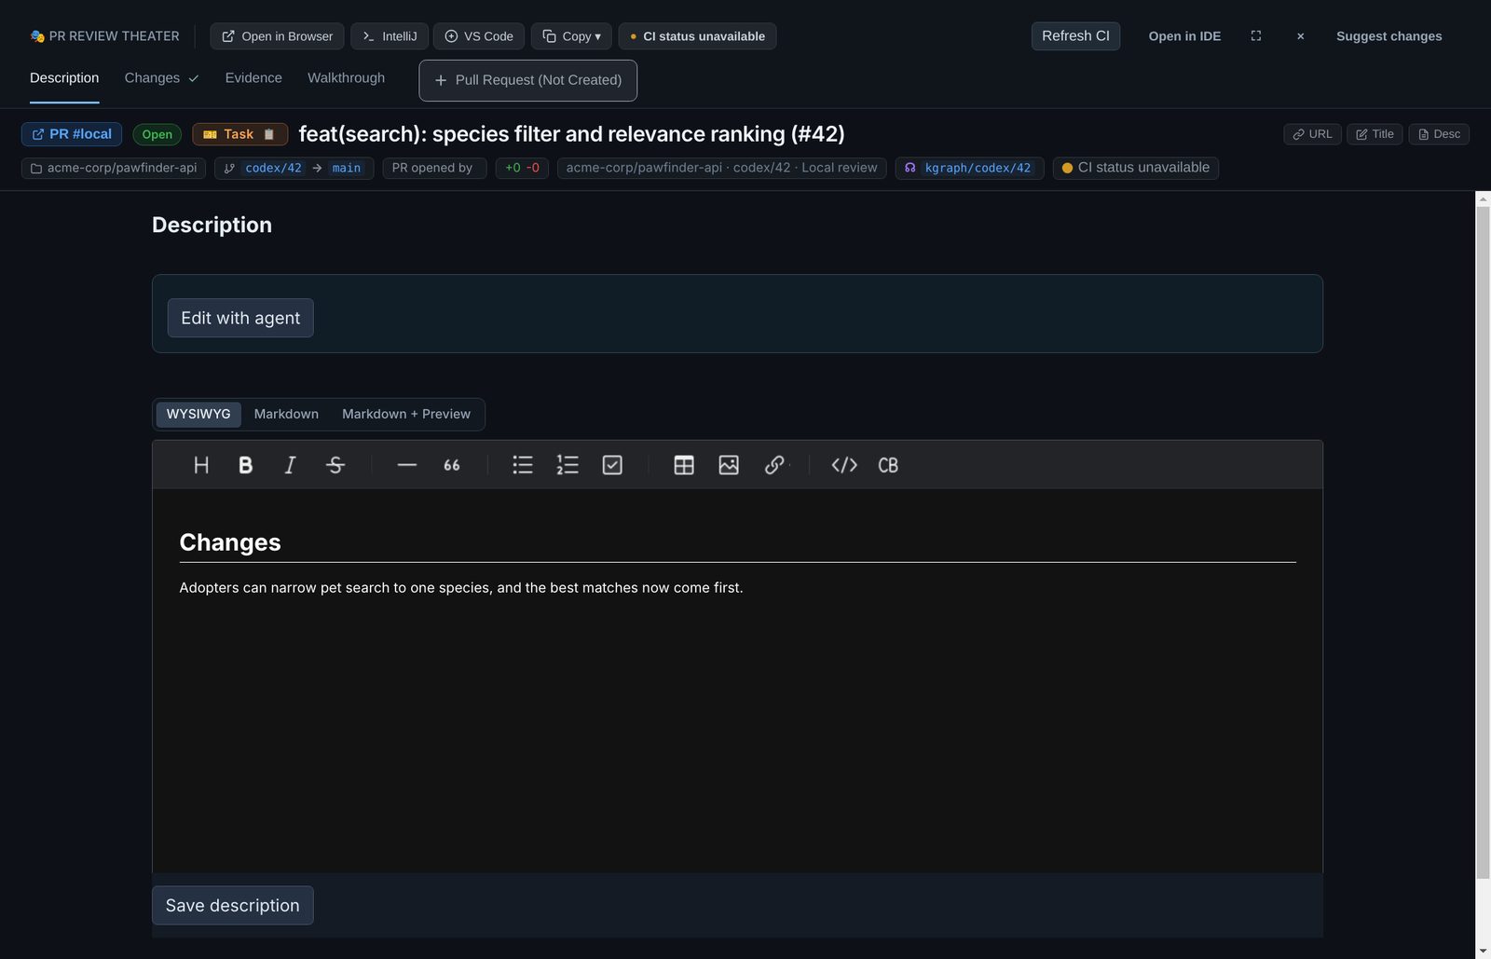Click the kgraph/codex/42 badge
Screen dimensions: 1491x959
click(x=969, y=168)
